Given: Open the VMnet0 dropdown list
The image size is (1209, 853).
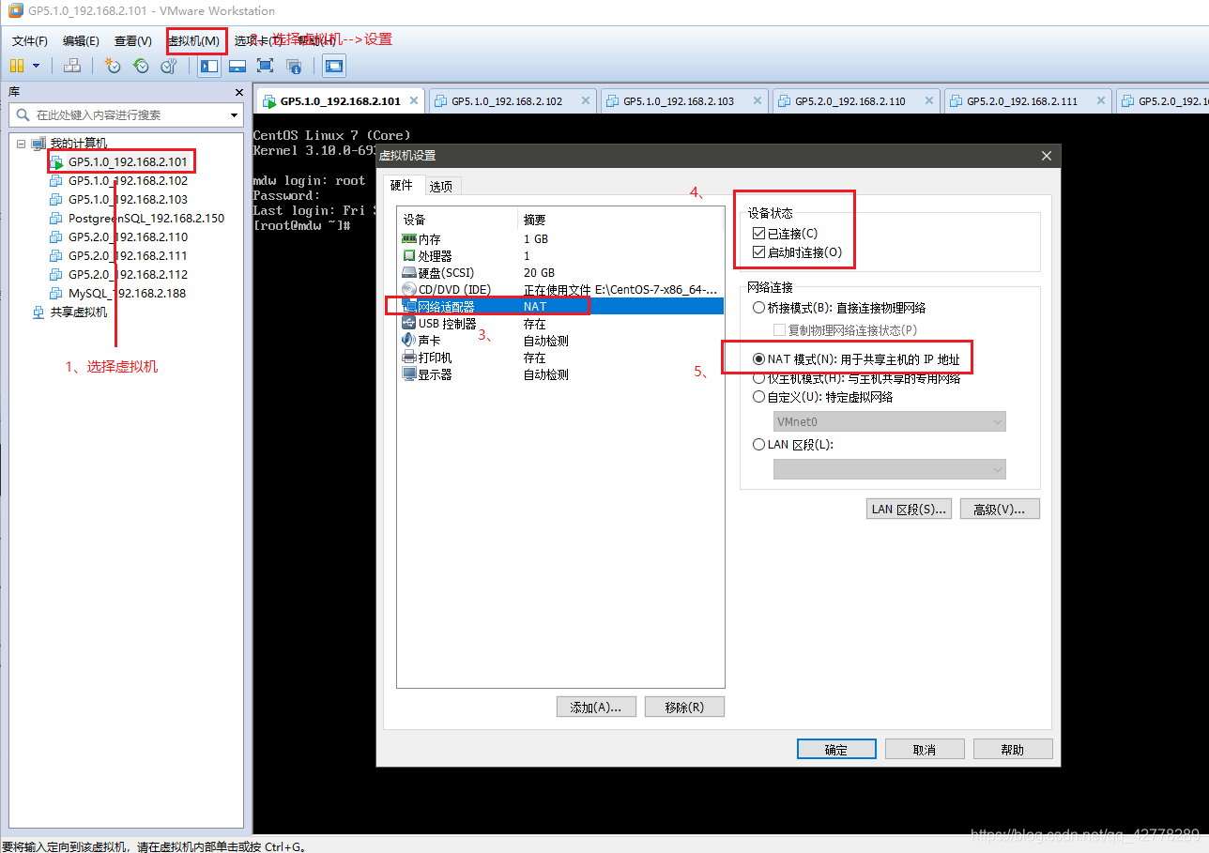Looking at the screenshot, I should (x=890, y=421).
